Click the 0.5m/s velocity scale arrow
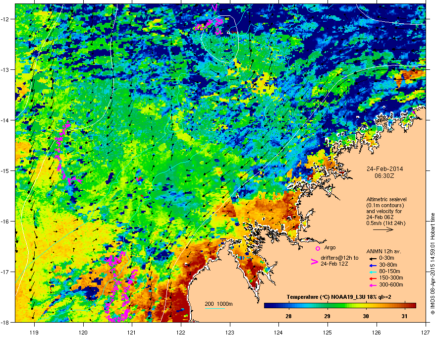 (x=383, y=229)
